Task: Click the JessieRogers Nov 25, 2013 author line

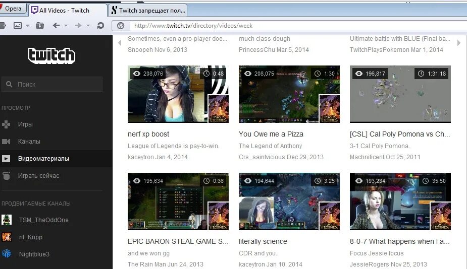Action: pyautogui.click(x=388, y=264)
